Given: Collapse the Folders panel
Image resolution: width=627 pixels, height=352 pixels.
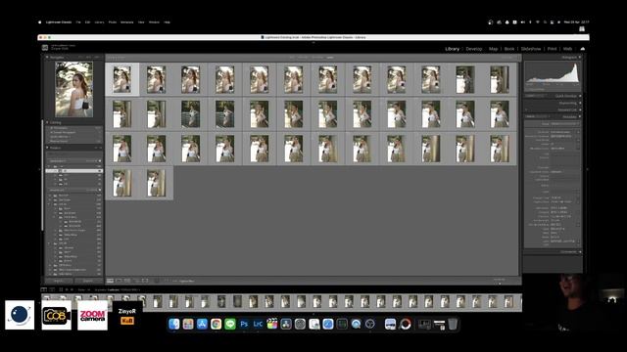Looking at the screenshot, I should (47, 148).
